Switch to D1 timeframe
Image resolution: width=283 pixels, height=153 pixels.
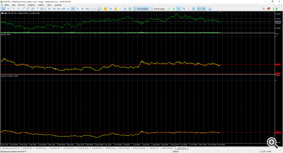[x=78, y=9]
